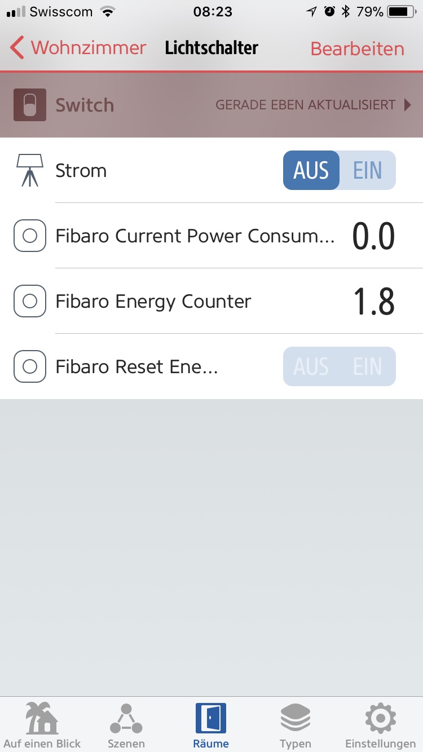Image resolution: width=423 pixels, height=752 pixels.
Task: Select the Räume tab
Action: pos(211,726)
